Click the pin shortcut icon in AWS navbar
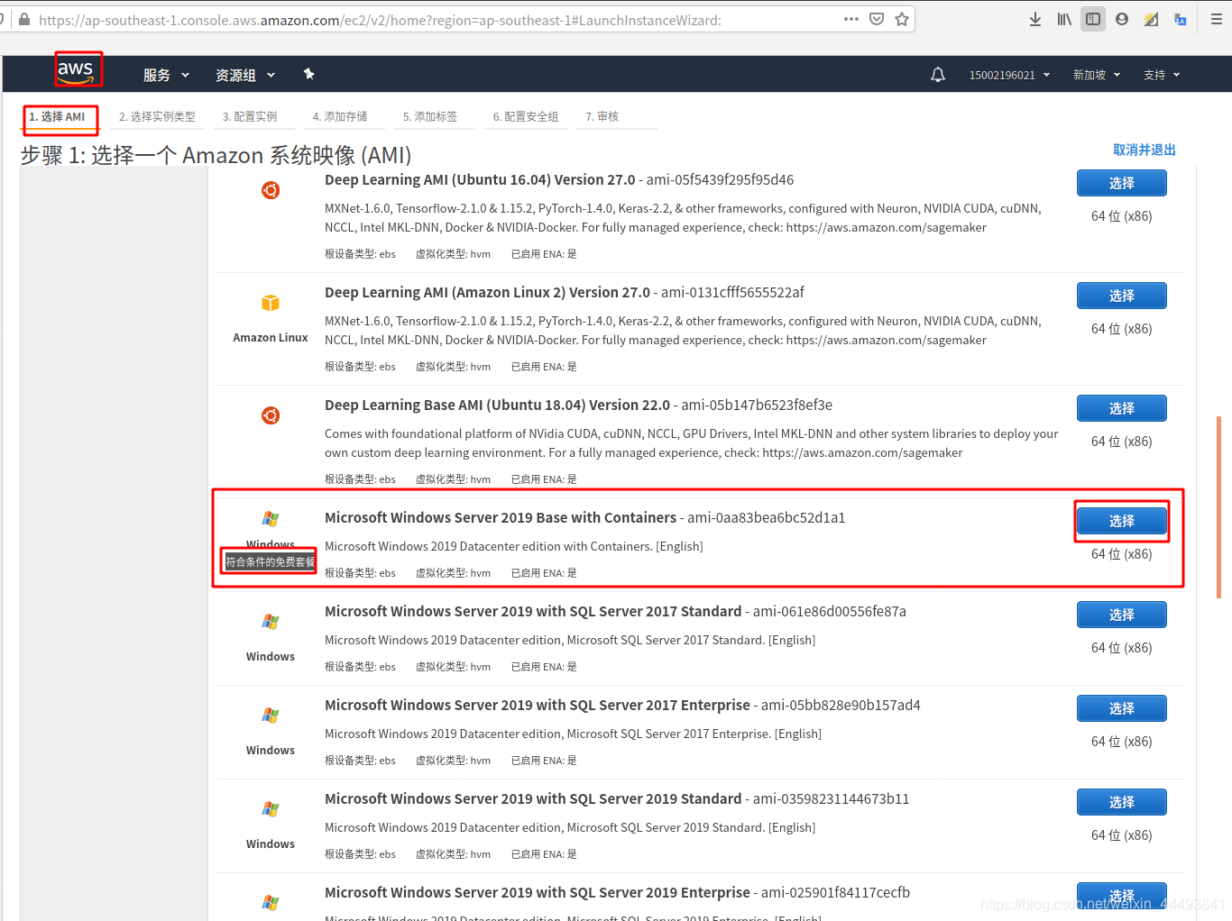The image size is (1232, 921). [x=309, y=74]
